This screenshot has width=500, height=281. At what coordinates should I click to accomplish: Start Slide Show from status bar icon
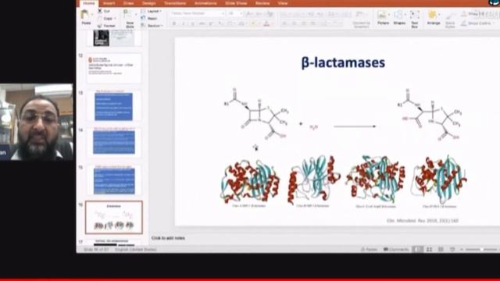452,249
